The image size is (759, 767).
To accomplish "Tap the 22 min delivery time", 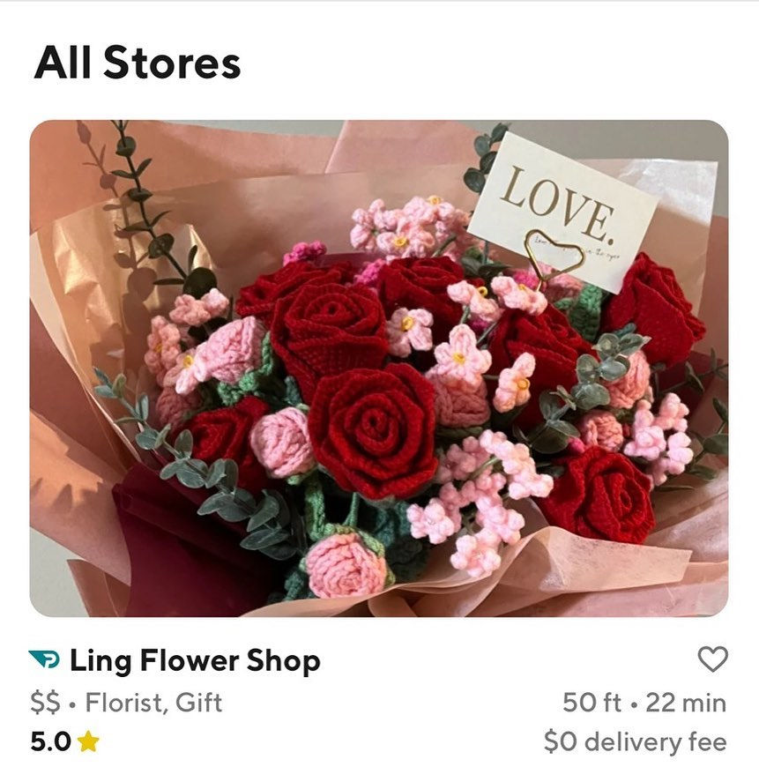I will [686, 703].
